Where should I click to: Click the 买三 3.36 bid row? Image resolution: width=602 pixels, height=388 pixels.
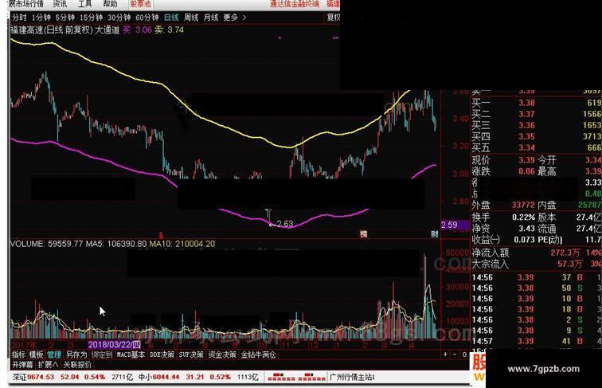pyautogui.click(x=537, y=125)
